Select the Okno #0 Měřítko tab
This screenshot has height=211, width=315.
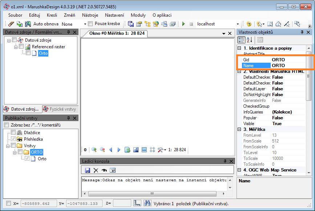117,33
